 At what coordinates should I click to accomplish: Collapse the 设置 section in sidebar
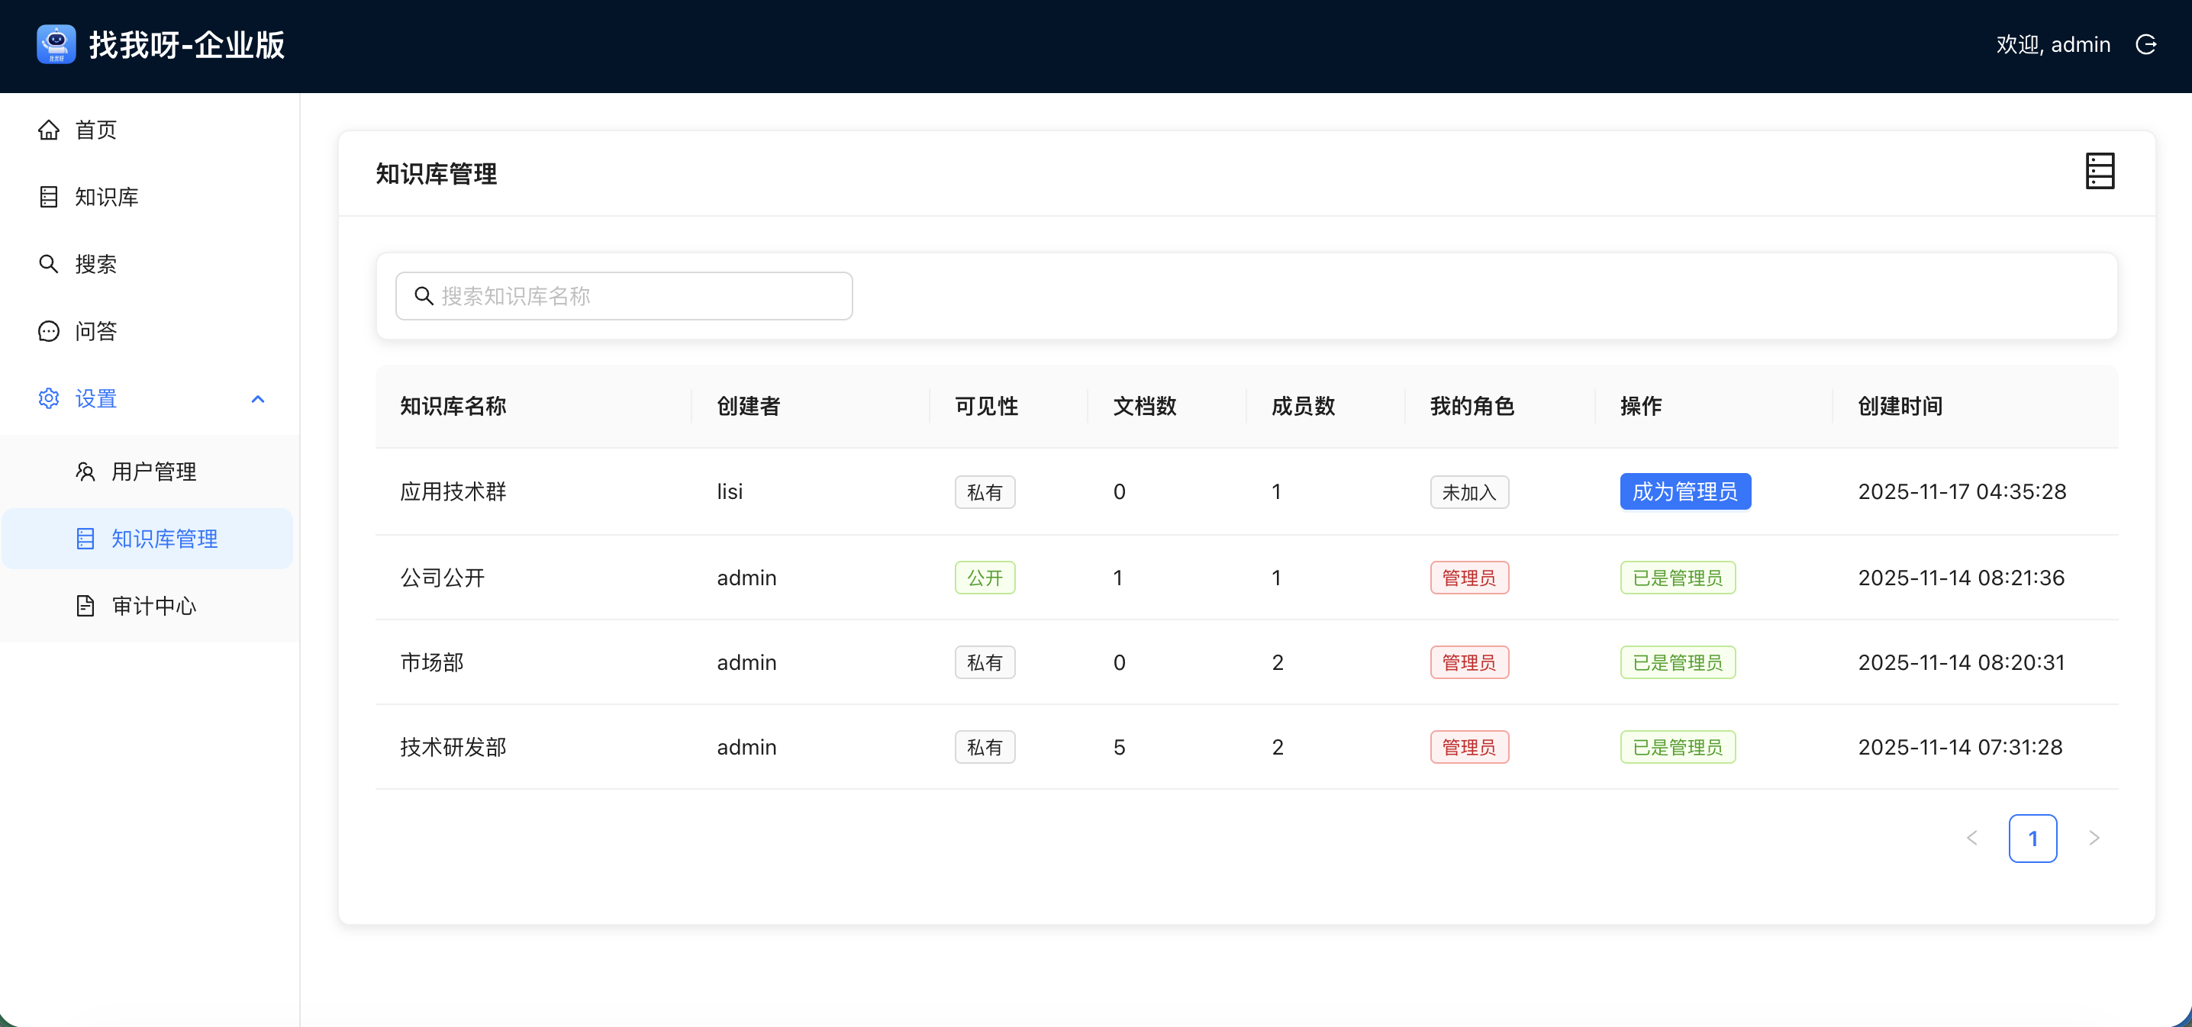[x=258, y=398]
